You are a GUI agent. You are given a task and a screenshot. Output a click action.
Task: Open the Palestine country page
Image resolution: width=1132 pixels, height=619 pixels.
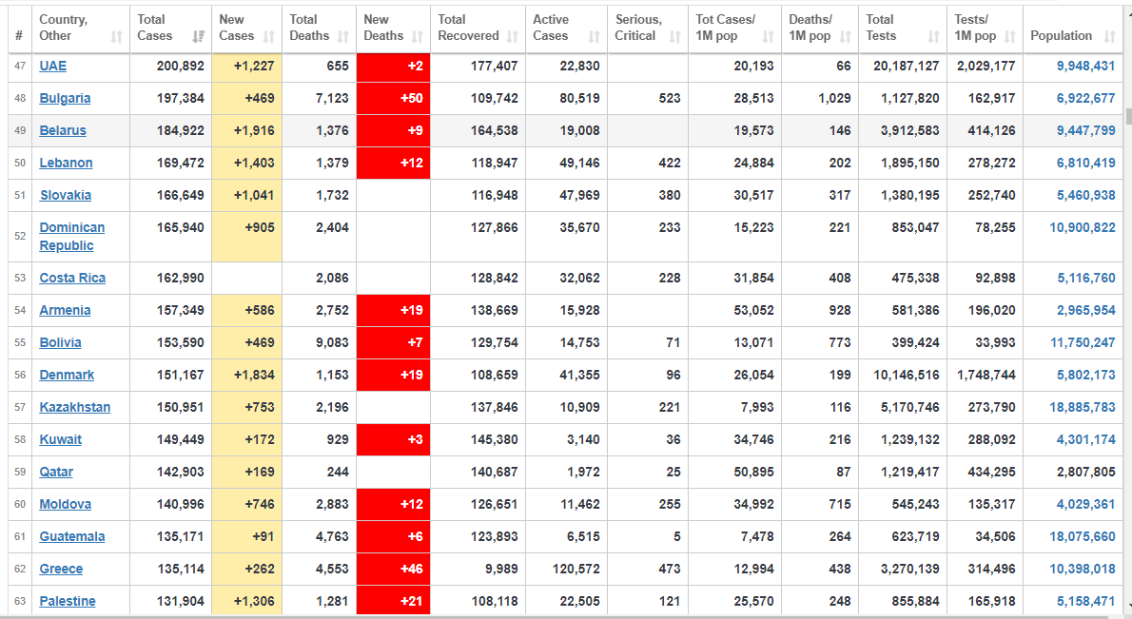click(x=68, y=601)
